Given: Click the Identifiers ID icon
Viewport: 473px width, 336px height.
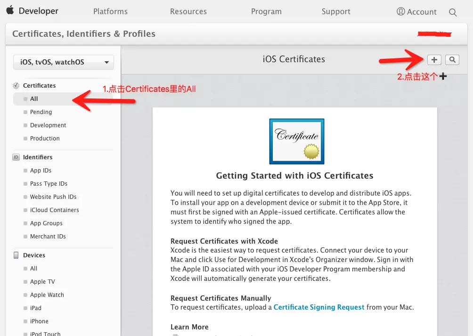Looking at the screenshot, I should click(x=16, y=157).
